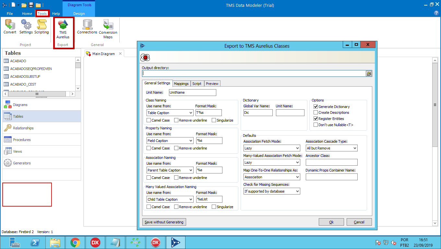Uncheck Generate Dictionary option
Image resolution: width=441 pixels, height=249 pixels.
[316, 107]
